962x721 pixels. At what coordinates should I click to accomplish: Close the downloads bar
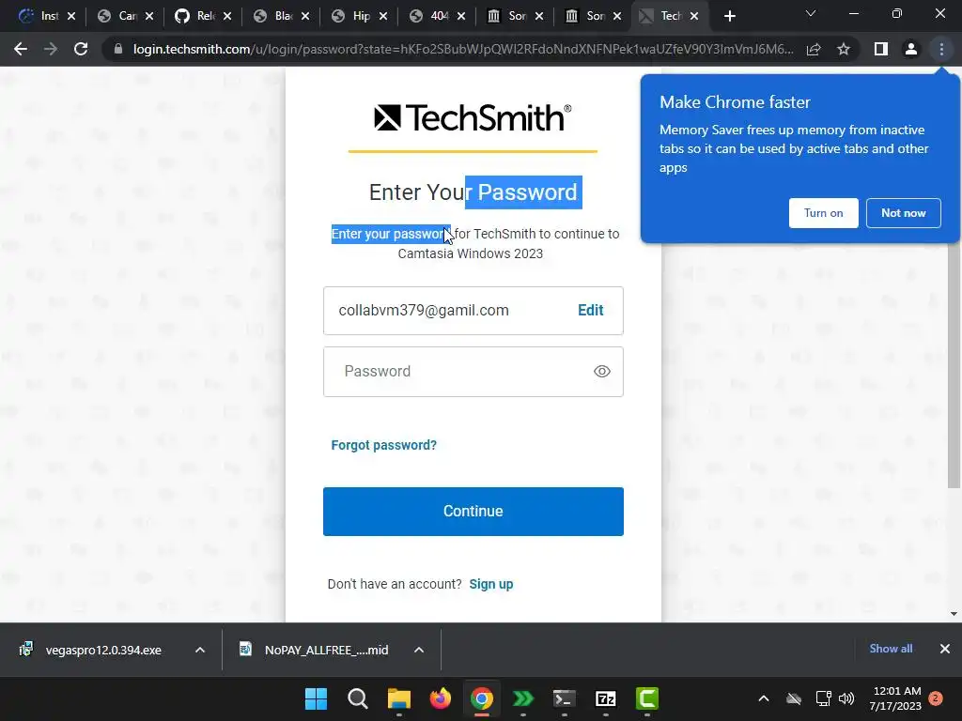pos(945,649)
